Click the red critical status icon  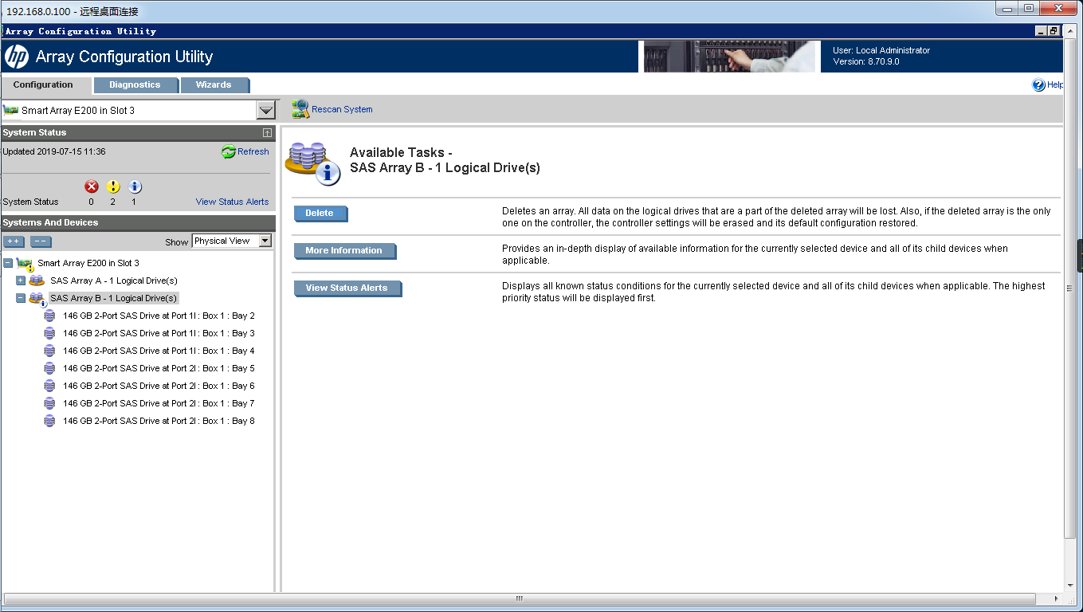[x=92, y=186]
